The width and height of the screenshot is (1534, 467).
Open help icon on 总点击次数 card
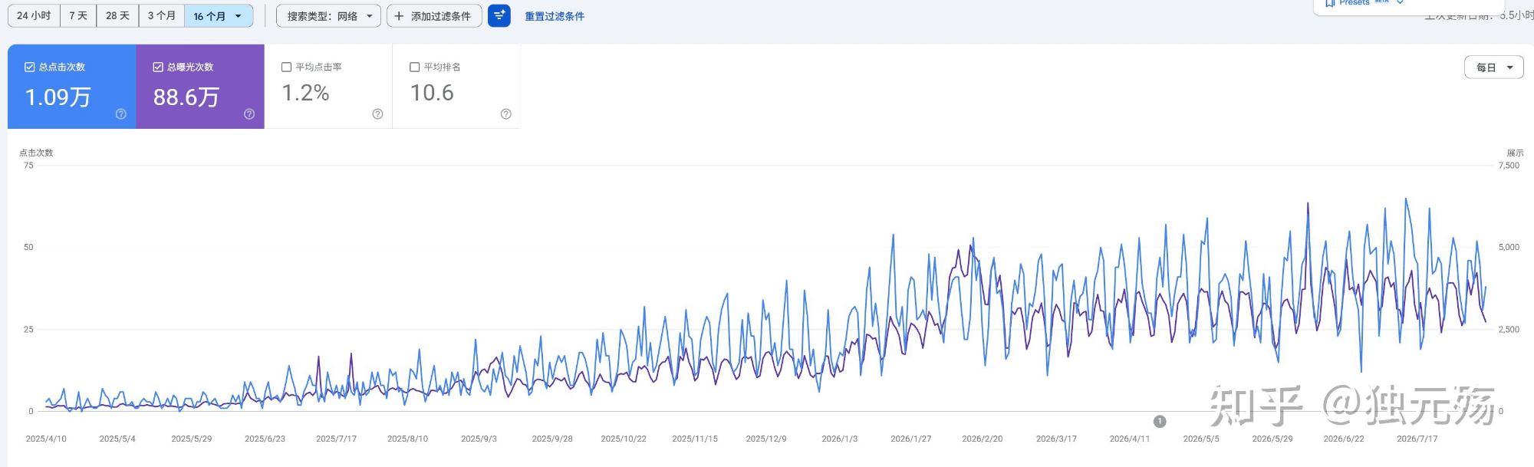(x=121, y=113)
